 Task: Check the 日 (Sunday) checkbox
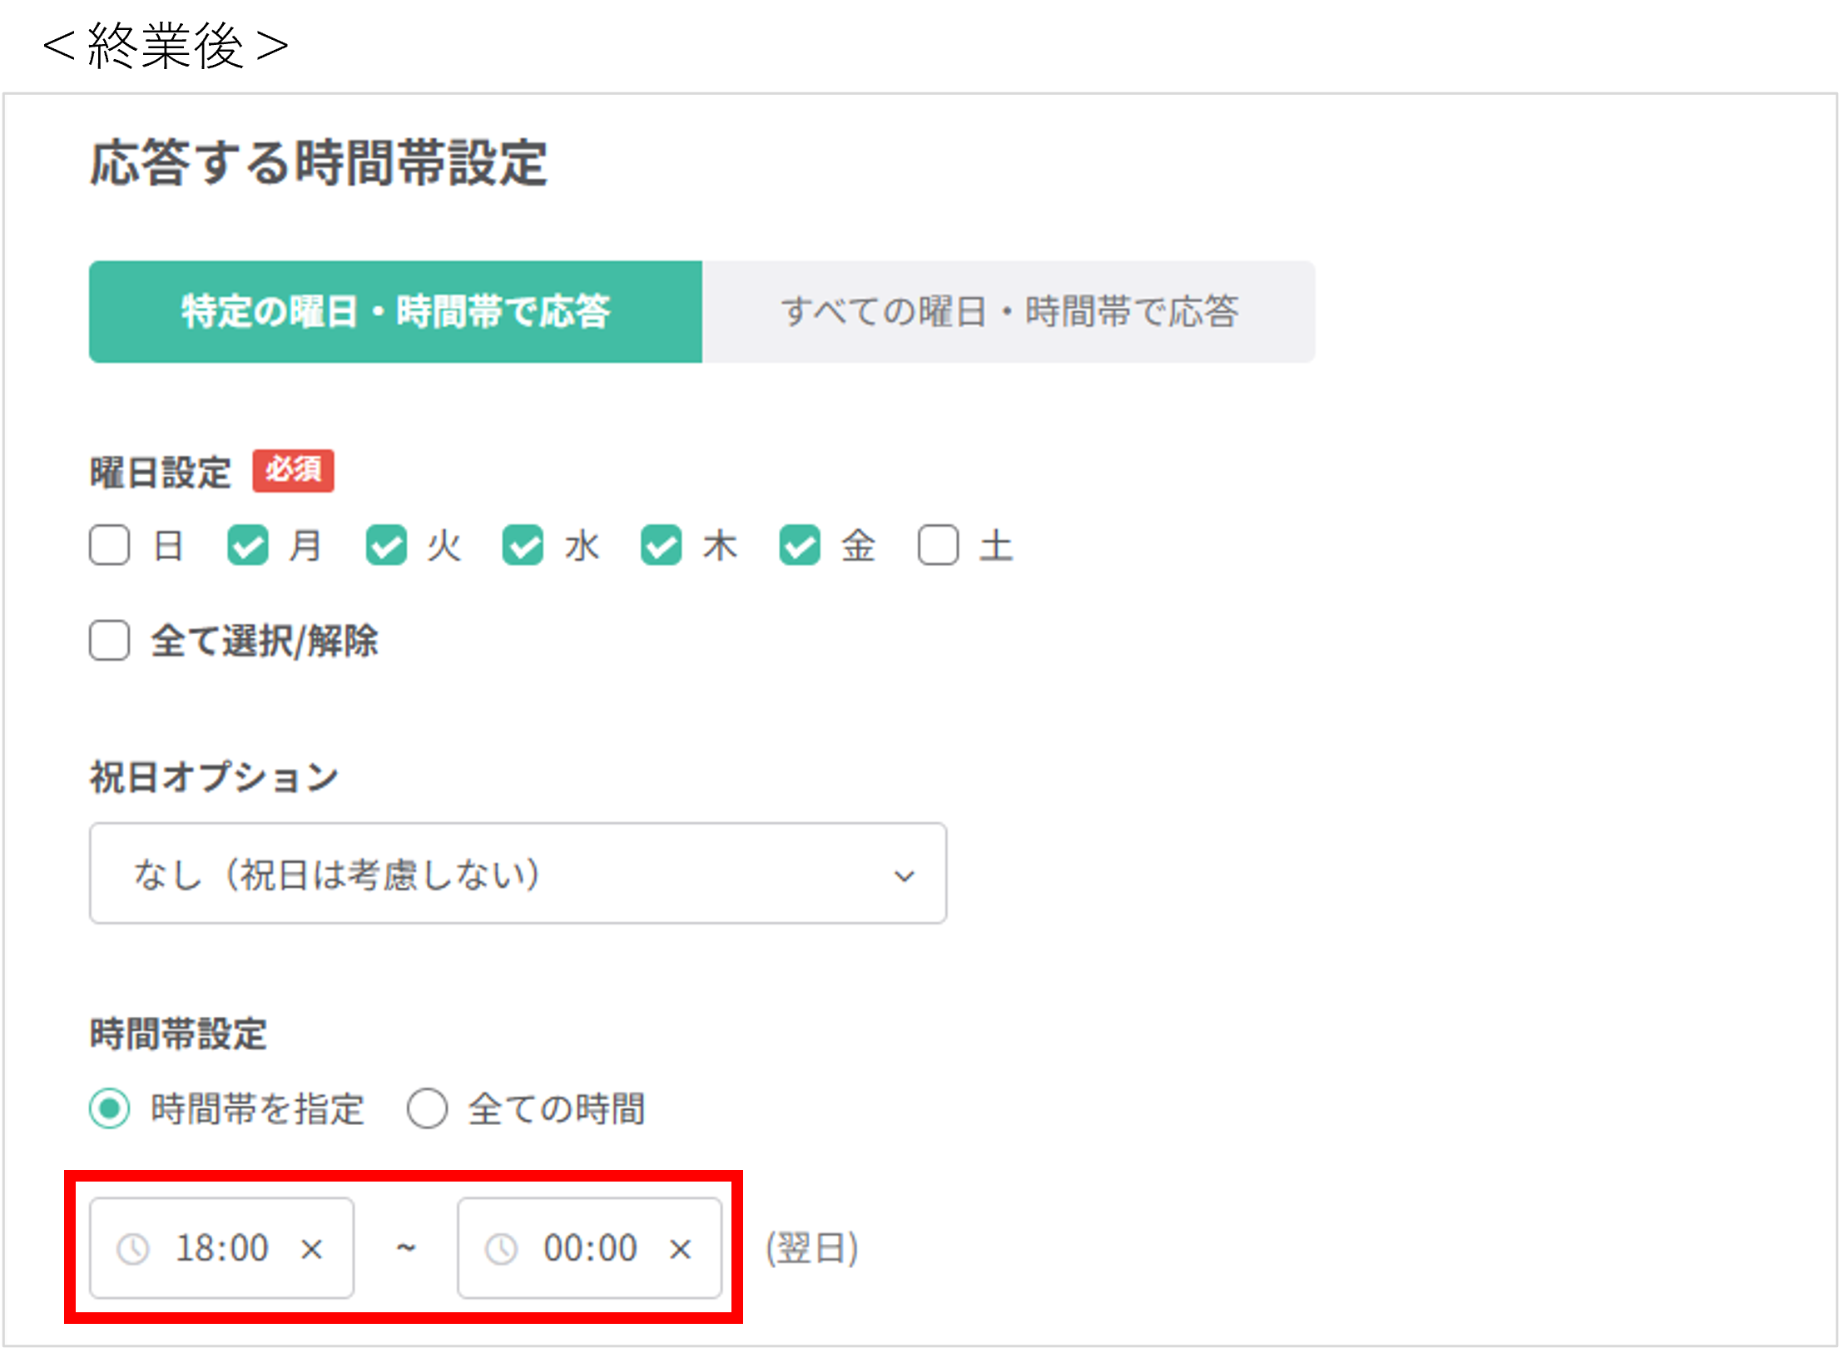pos(110,546)
